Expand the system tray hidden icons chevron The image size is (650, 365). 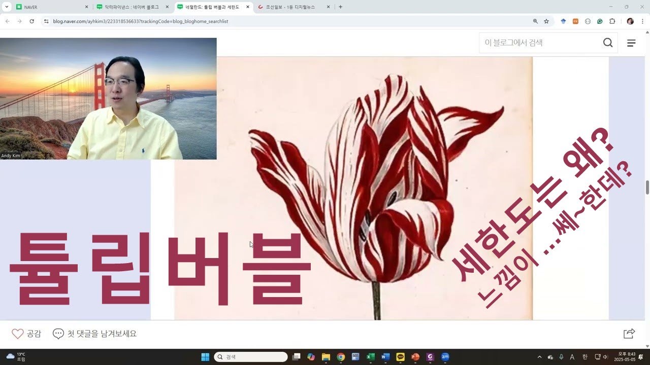coord(539,357)
